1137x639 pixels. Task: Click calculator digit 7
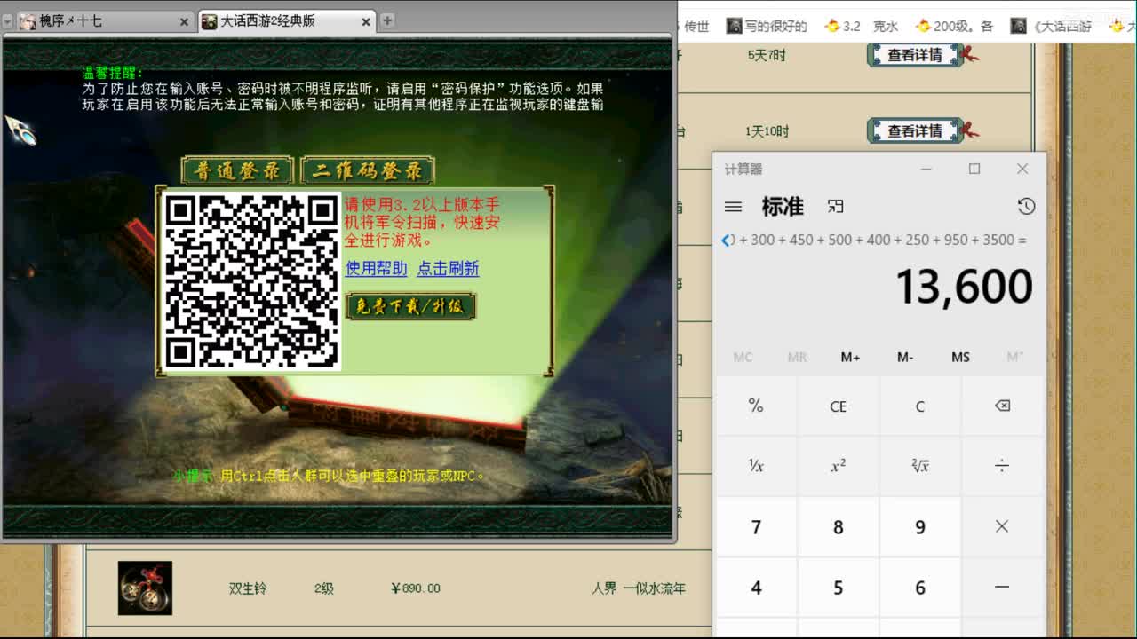click(756, 526)
